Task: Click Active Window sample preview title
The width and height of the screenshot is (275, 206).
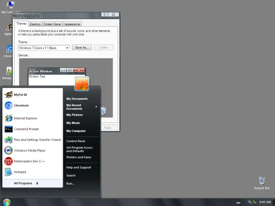Action: click(x=41, y=71)
